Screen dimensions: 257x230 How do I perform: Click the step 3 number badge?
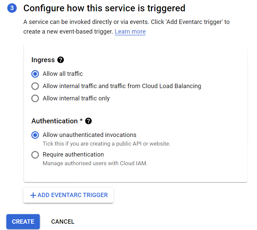point(12,8)
